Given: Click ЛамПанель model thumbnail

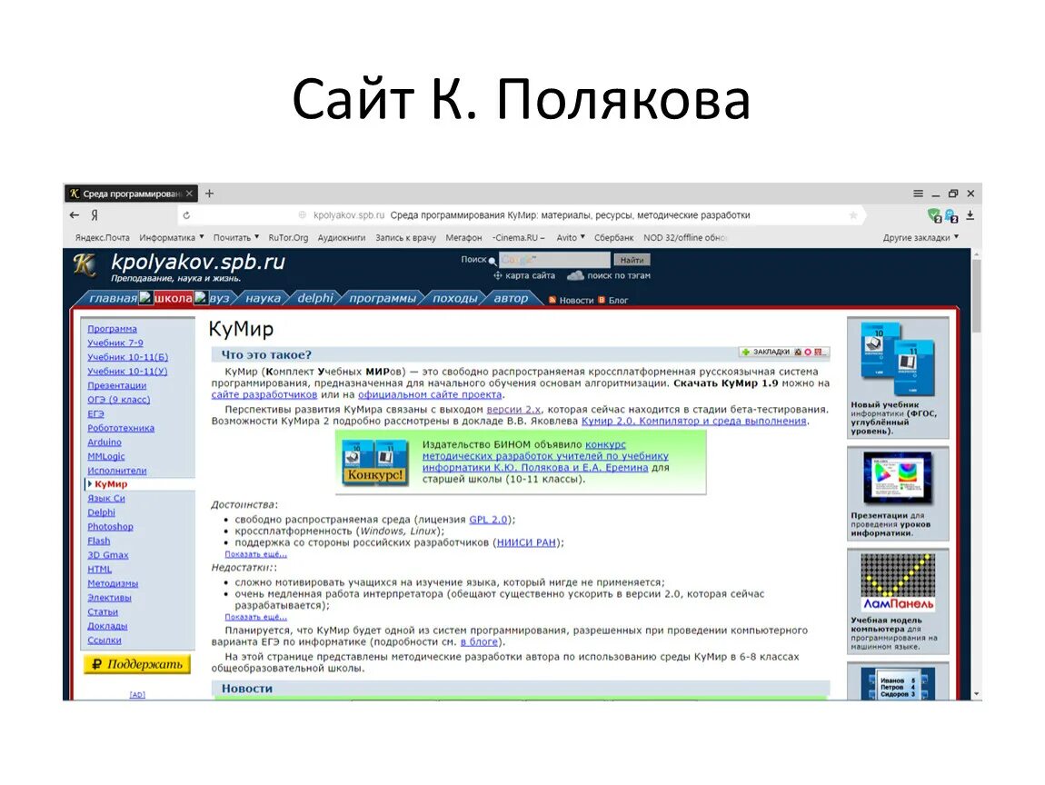Looking at the screenshot, I should click(898, 582).
